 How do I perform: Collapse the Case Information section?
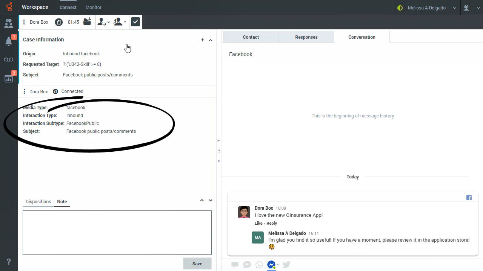pos(211,40)
